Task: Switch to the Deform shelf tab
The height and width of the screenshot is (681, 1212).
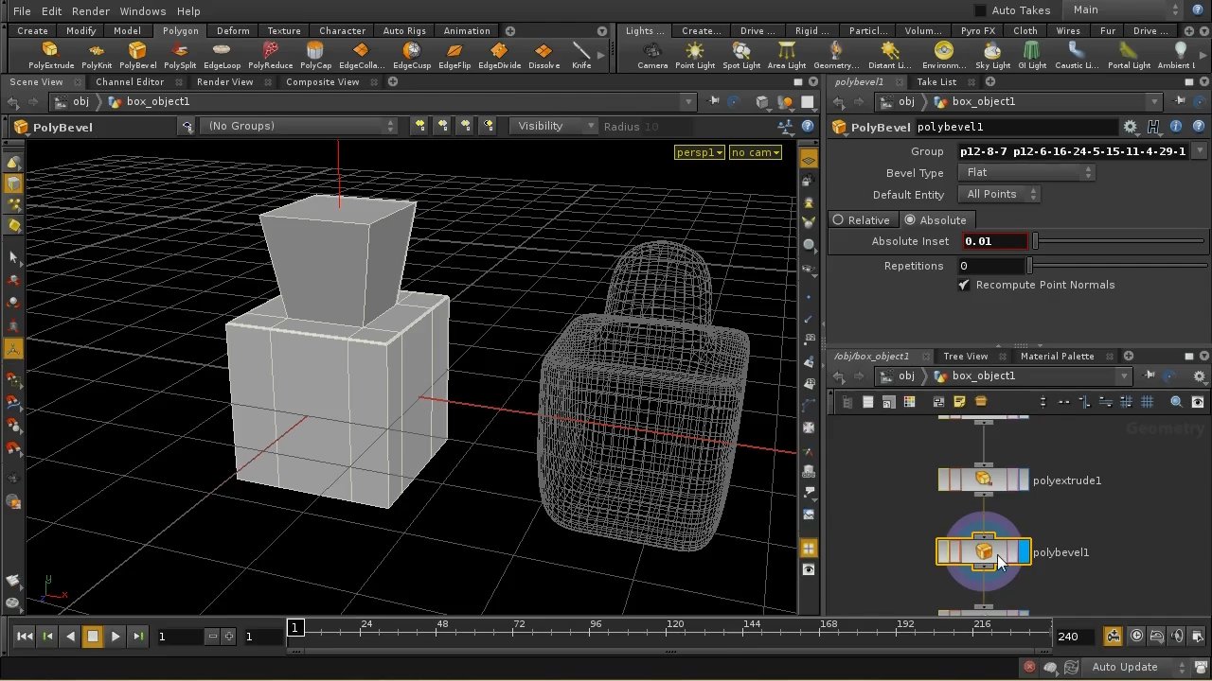Action: (x=233, y=30)
